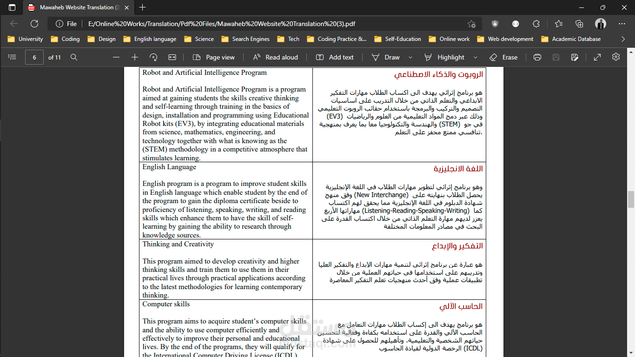Open the Page view layout options

(x=213, y=57)
